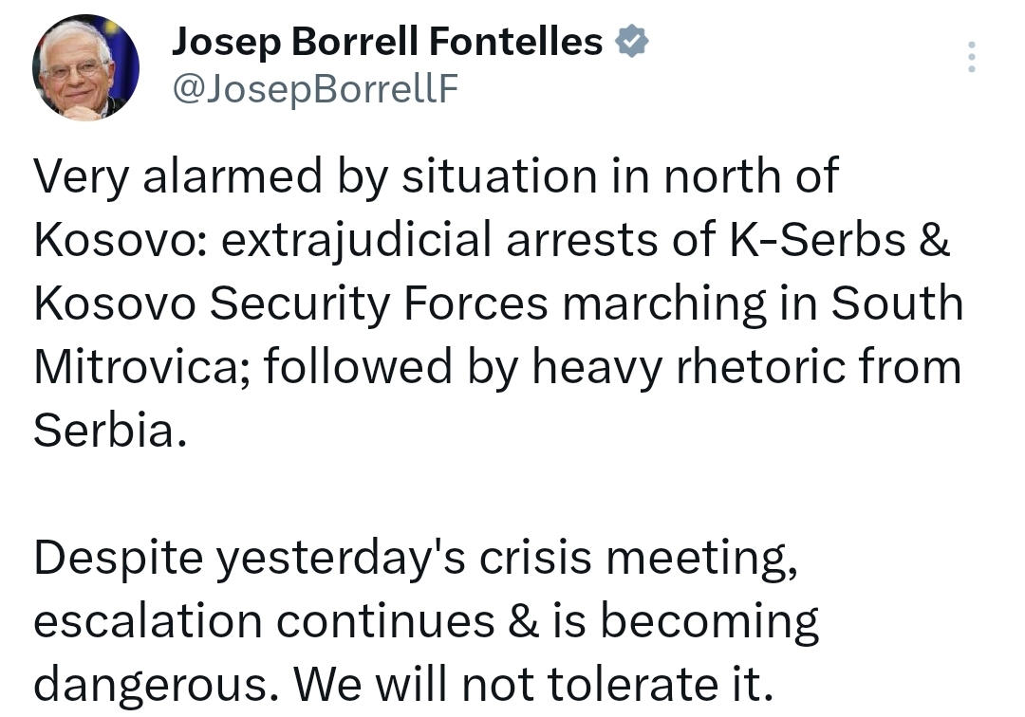Open the three-dot more options menu
The width and height of the screenshot is (1025, 717).
tap(972, 57)
